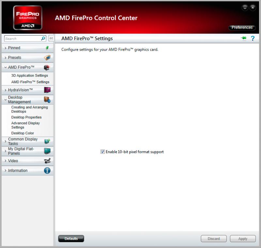261x248 pixels.
Task: Expand the Video section chevron
Action: point(6,161)
